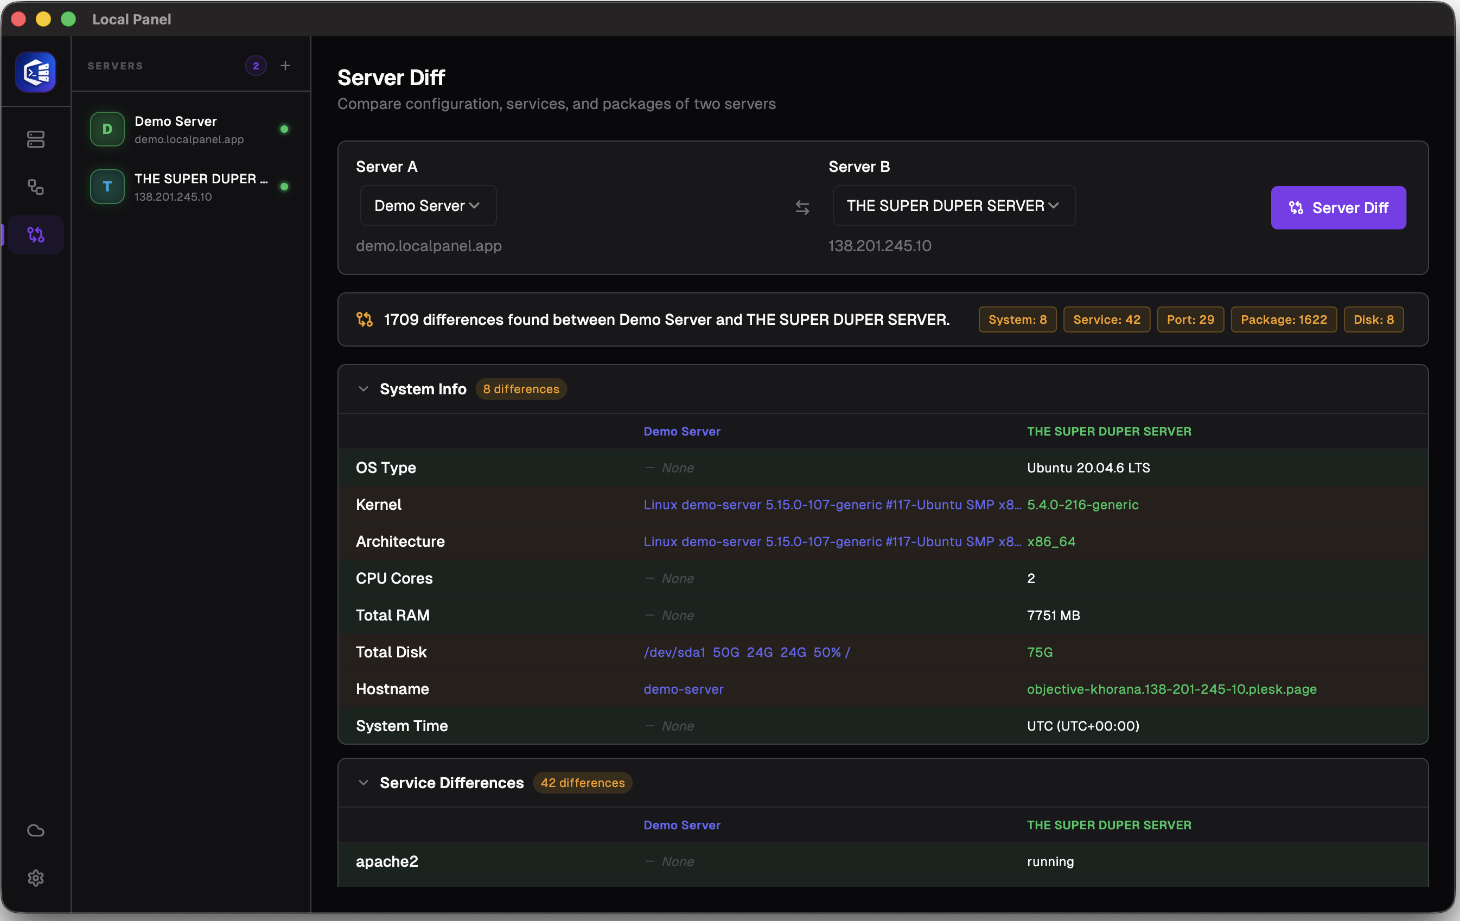1460x921 pixels.
Task: Click the Architecture row label
Action: coord(400,541)
